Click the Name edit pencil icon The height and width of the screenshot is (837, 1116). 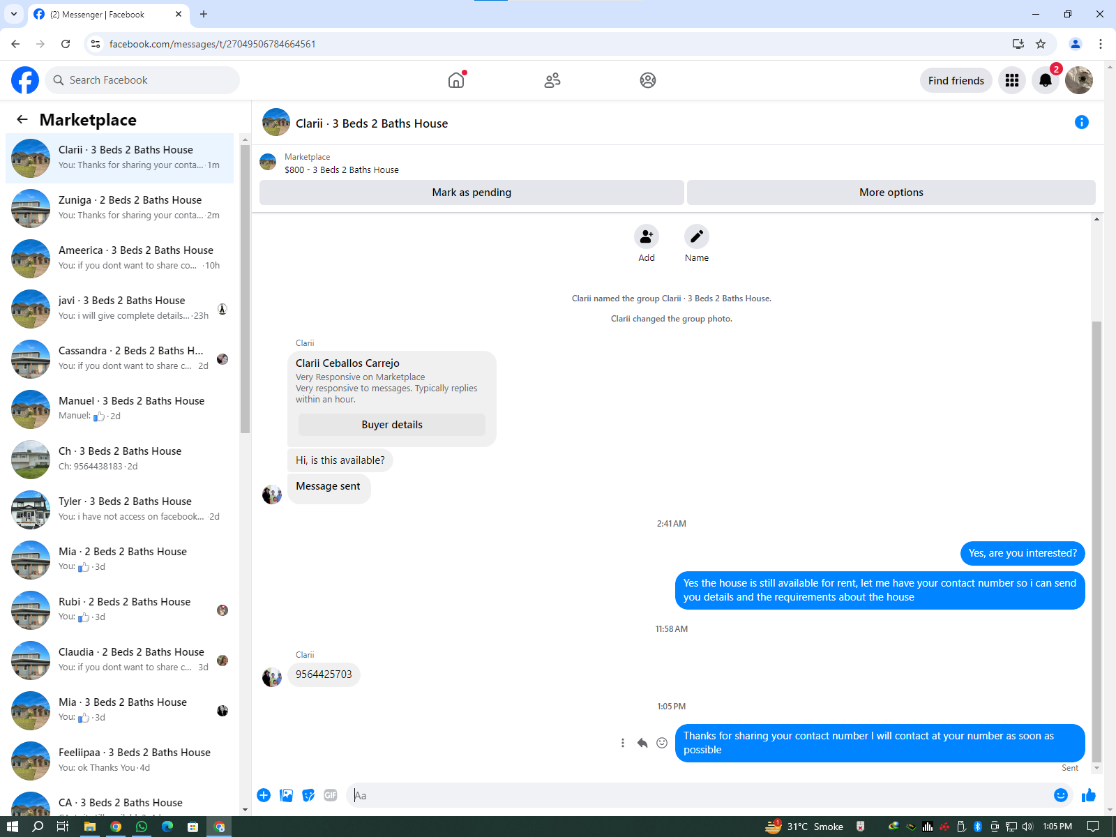[x=697, y=236]
